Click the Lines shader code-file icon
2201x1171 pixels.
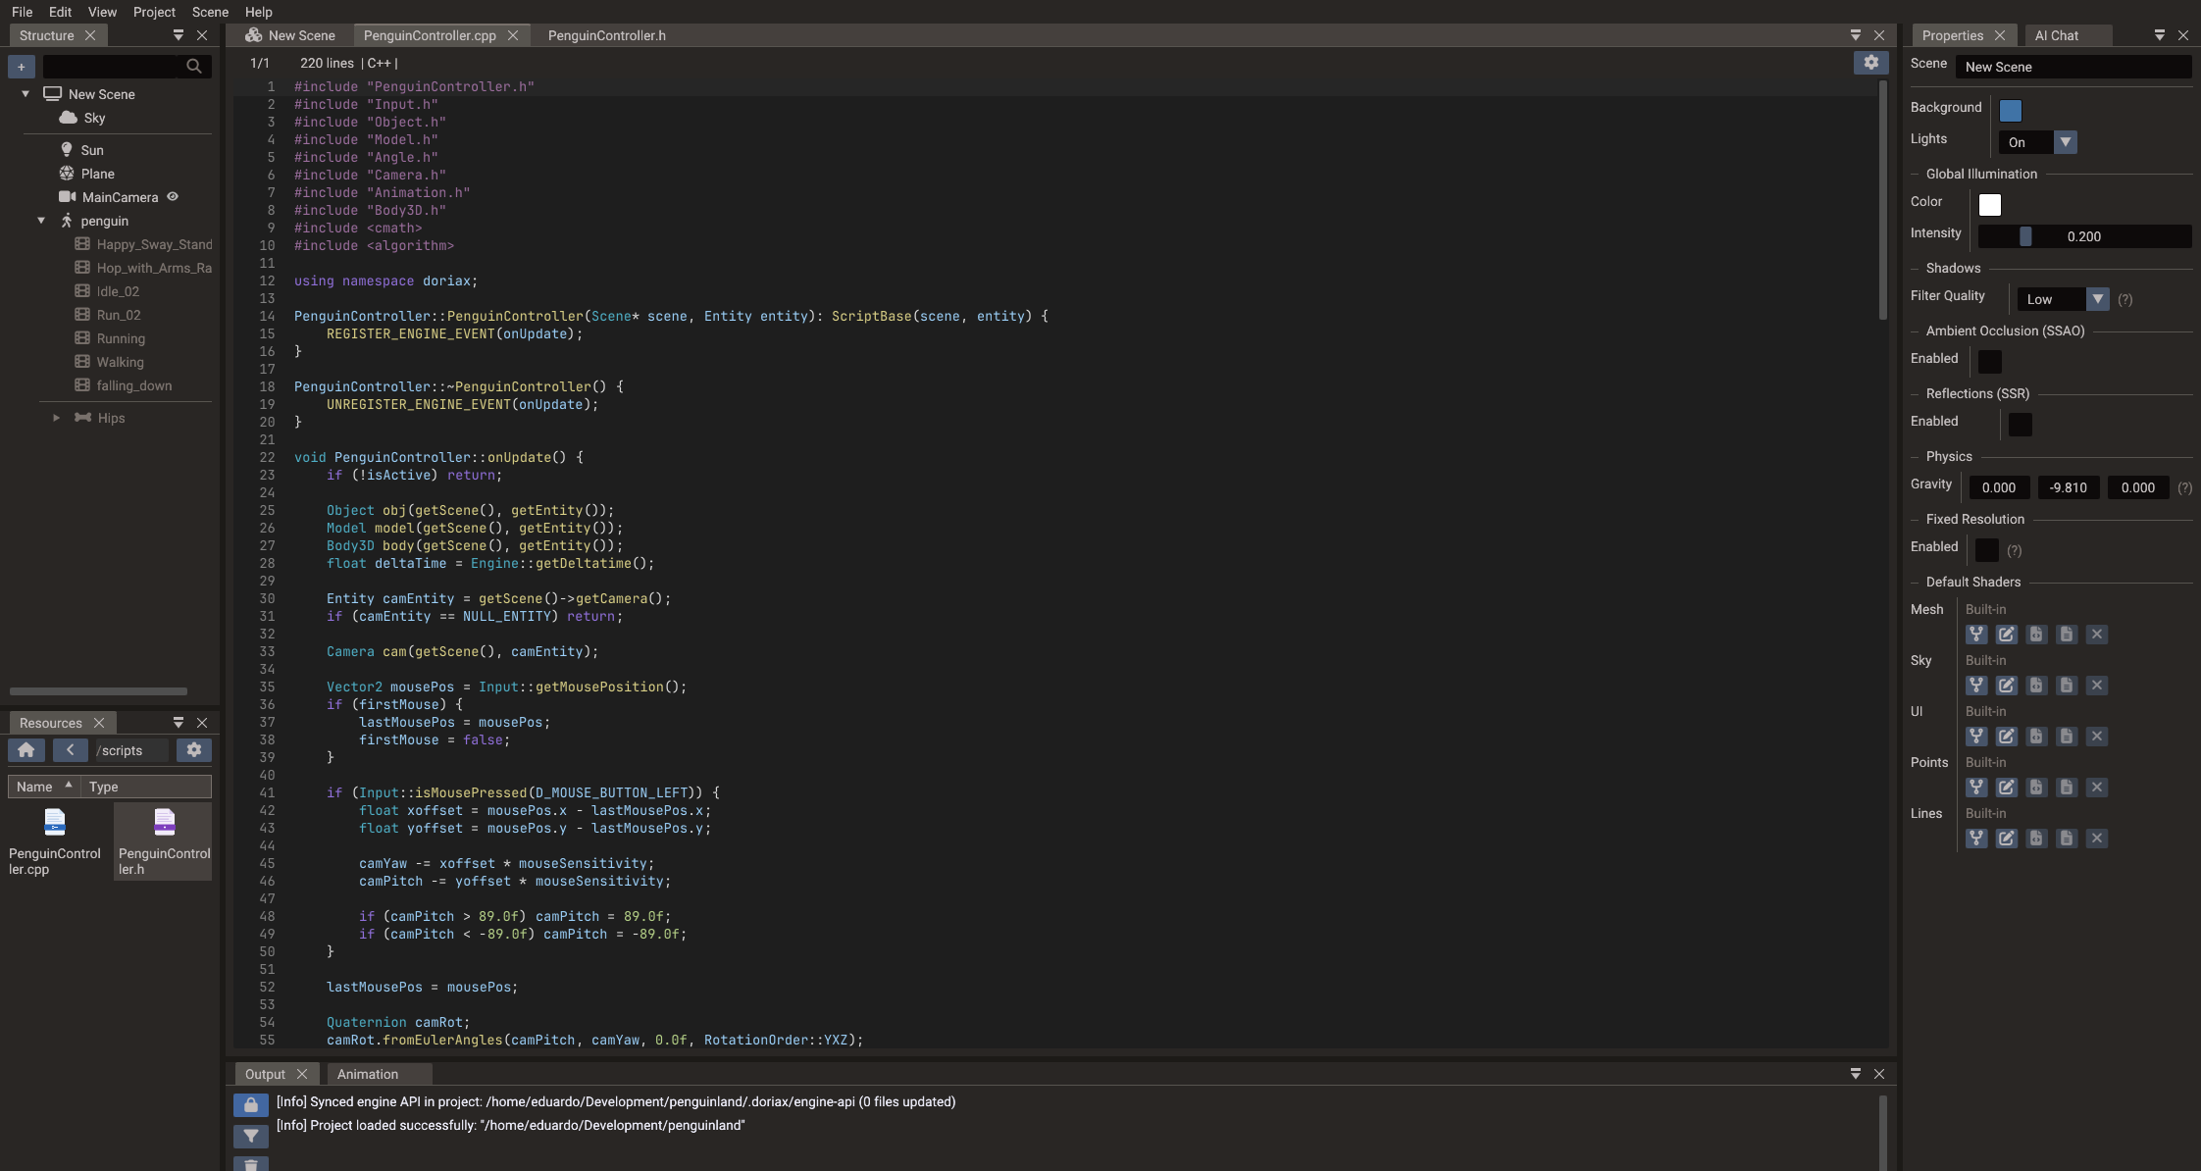click(2036, 839)
